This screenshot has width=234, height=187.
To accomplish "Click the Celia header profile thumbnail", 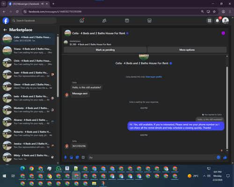I will pos(68,33).
